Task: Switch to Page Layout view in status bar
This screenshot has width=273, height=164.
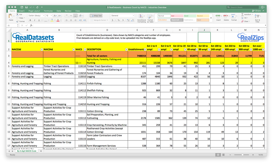Action: coord(223,155)
